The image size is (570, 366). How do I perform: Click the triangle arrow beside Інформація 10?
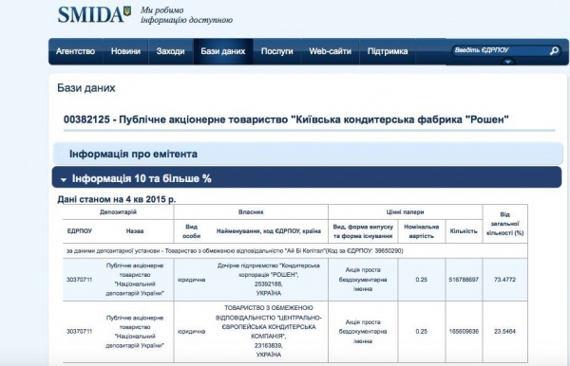click(64, 179)
